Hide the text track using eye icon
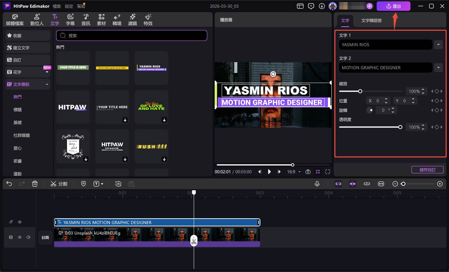The width and height of the screenshot is (449, 272). pos(20,222)
